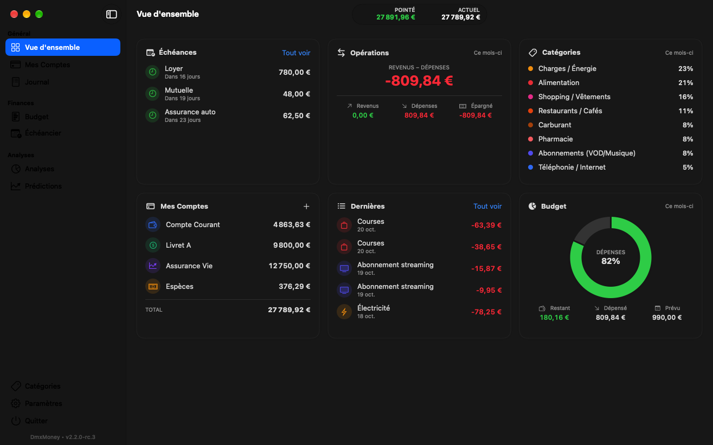Screen dimensions: 713x445
Task: Click the Pointé balance 27 891,96 €
Action: [396, 17]
